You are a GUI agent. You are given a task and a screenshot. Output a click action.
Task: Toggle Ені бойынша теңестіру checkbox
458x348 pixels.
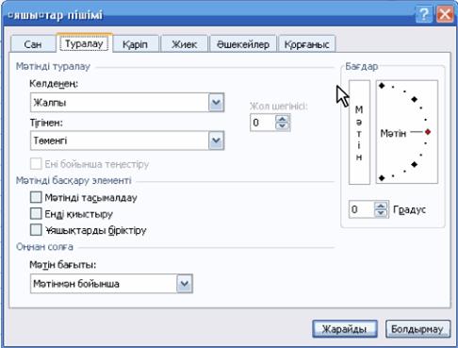click(36, 164)
